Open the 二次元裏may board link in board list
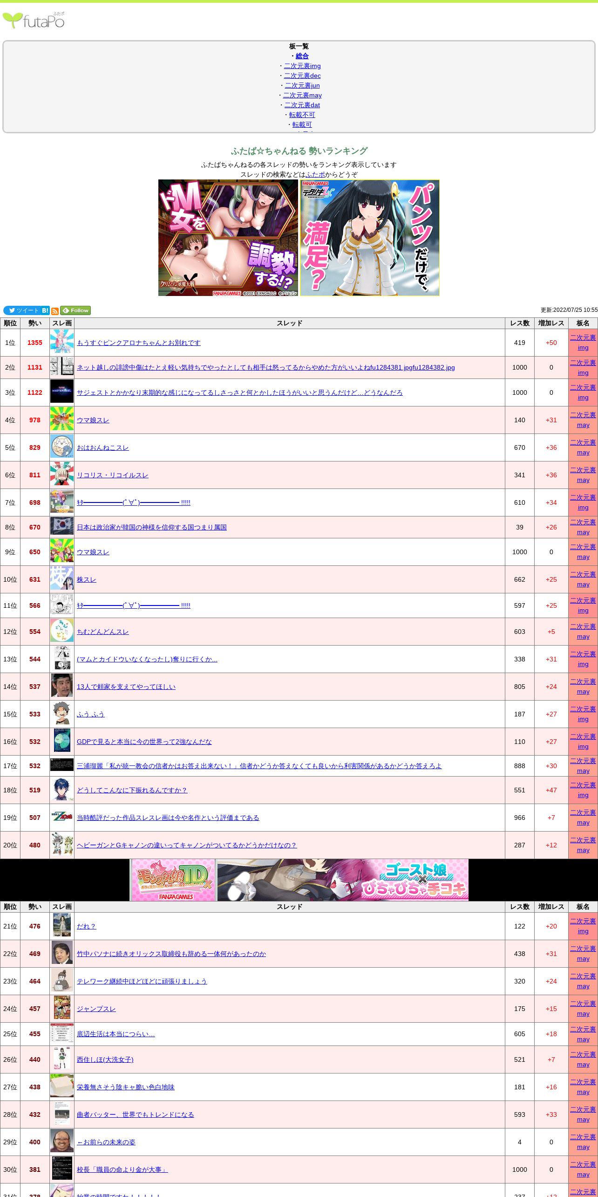598x1197 pixels. pyautogui.click(x=302, y=95)
